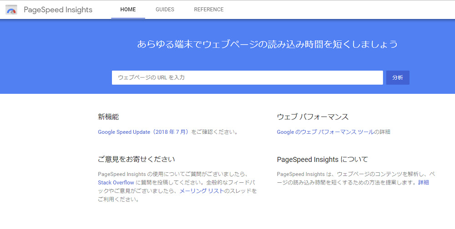Click the PageSpeed Insights speedometer logo icon
455x229 pixels.
(11, 10)
